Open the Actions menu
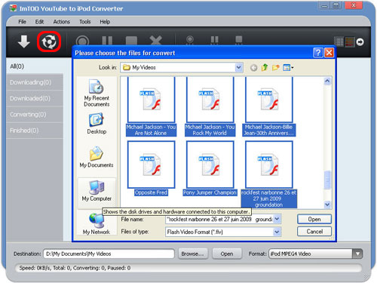Viewport: 377px width, 283px height. pyautogui.click(x=61, y=22)
